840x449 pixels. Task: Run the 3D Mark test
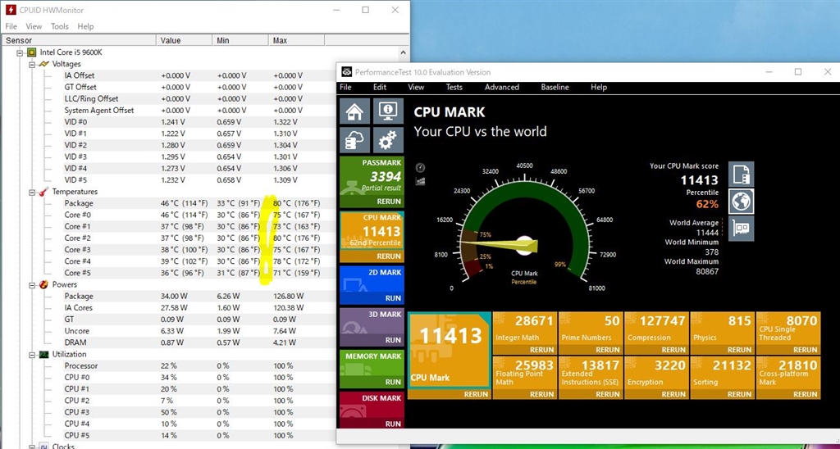(x=393, y=340)
